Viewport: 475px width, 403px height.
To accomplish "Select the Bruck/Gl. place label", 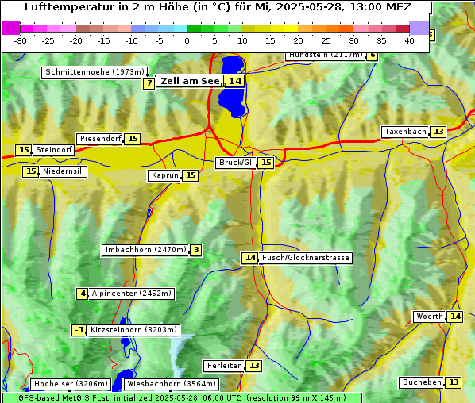I will pos(236,163).
